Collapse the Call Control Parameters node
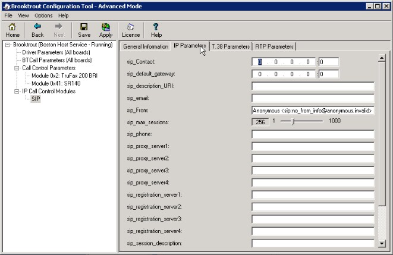The height and width of the screenshot is (255, 393). click(17, 68)
